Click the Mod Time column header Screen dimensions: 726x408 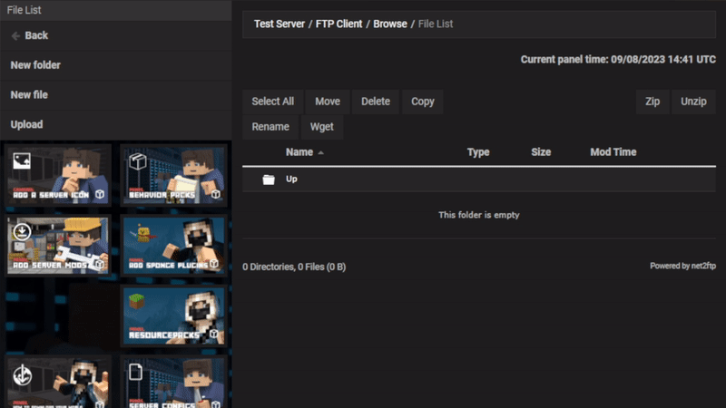(x=613, y=152)
